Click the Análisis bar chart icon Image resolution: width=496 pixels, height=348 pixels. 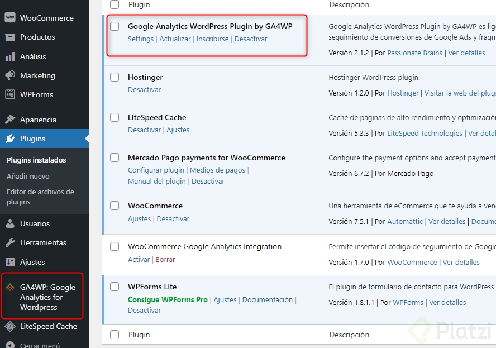pyautogui.click(x=10, y=56)
